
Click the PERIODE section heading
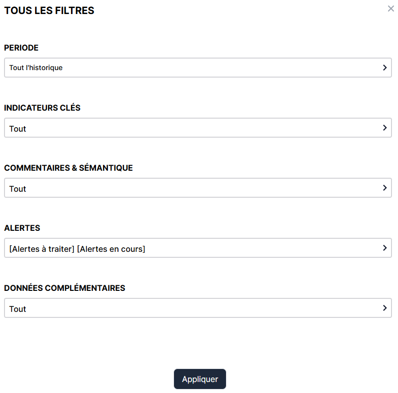point(21,48)
